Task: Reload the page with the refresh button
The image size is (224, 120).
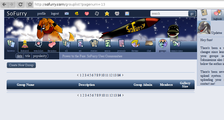Action: tap(20, 5)
